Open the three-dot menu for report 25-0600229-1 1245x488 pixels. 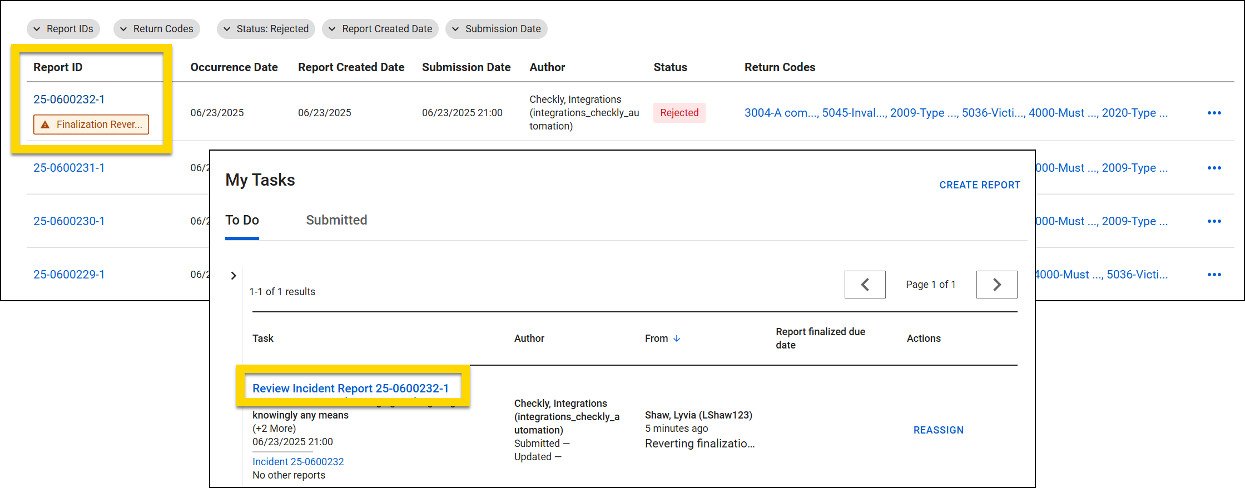pyautogui.click(x=1214, y=275)
